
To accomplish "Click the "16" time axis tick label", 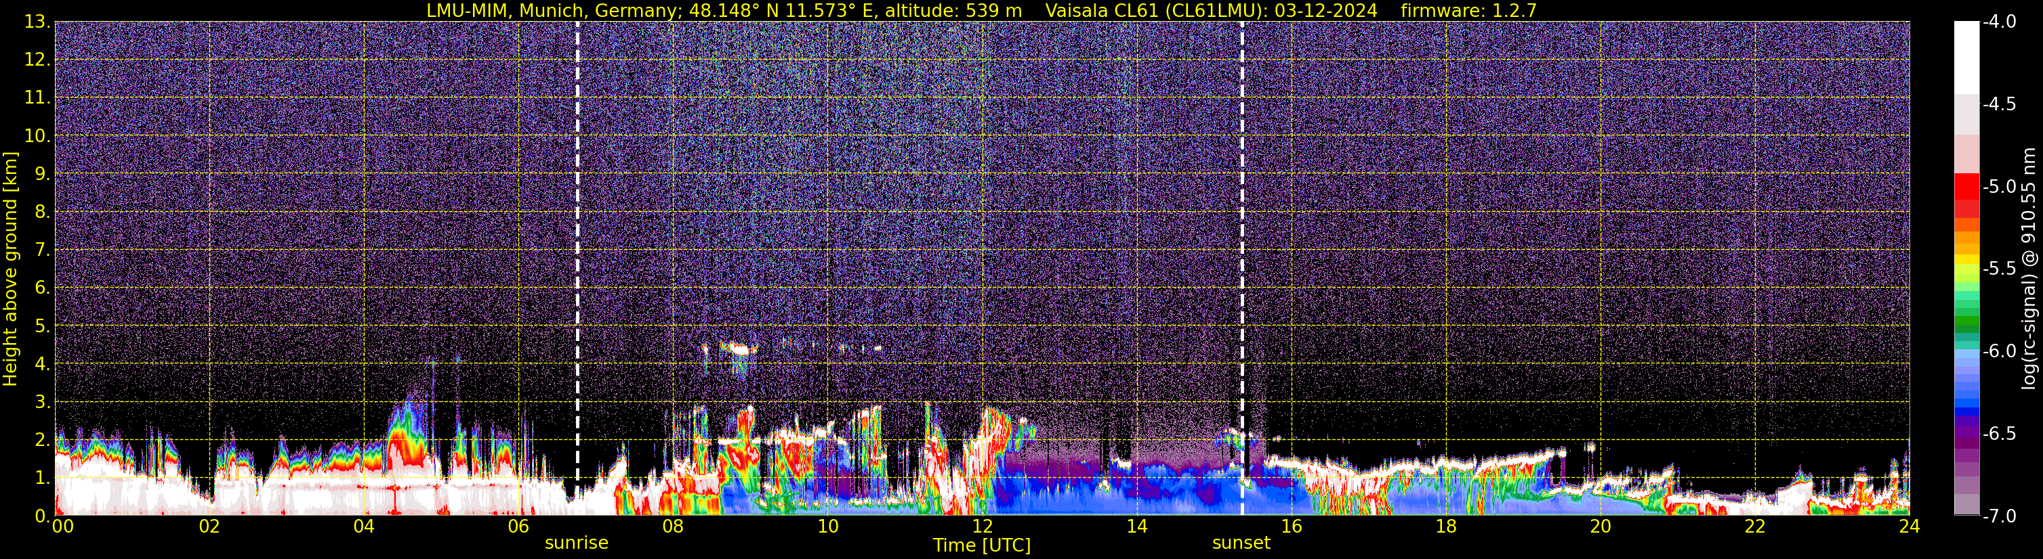I will 1291,527.
